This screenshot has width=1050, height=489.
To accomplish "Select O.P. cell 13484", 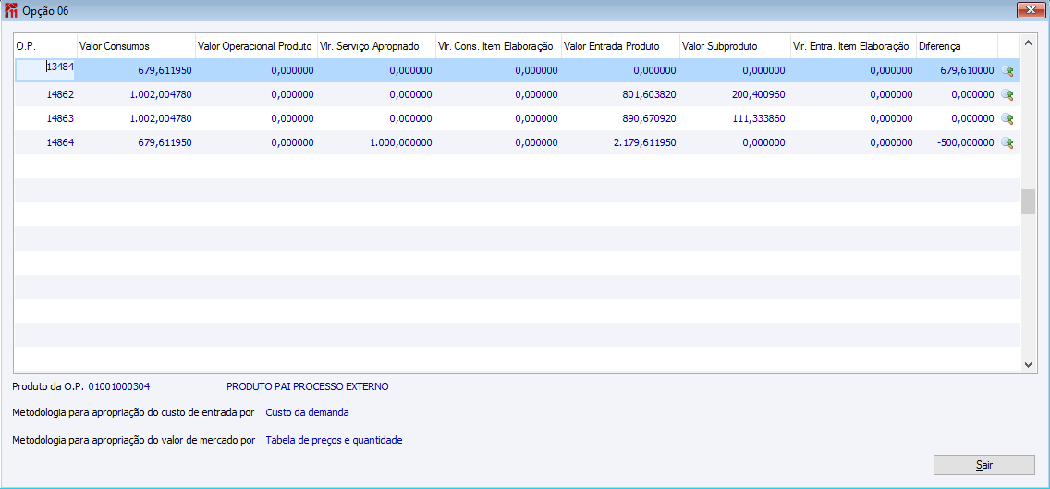I will (45, 70).
